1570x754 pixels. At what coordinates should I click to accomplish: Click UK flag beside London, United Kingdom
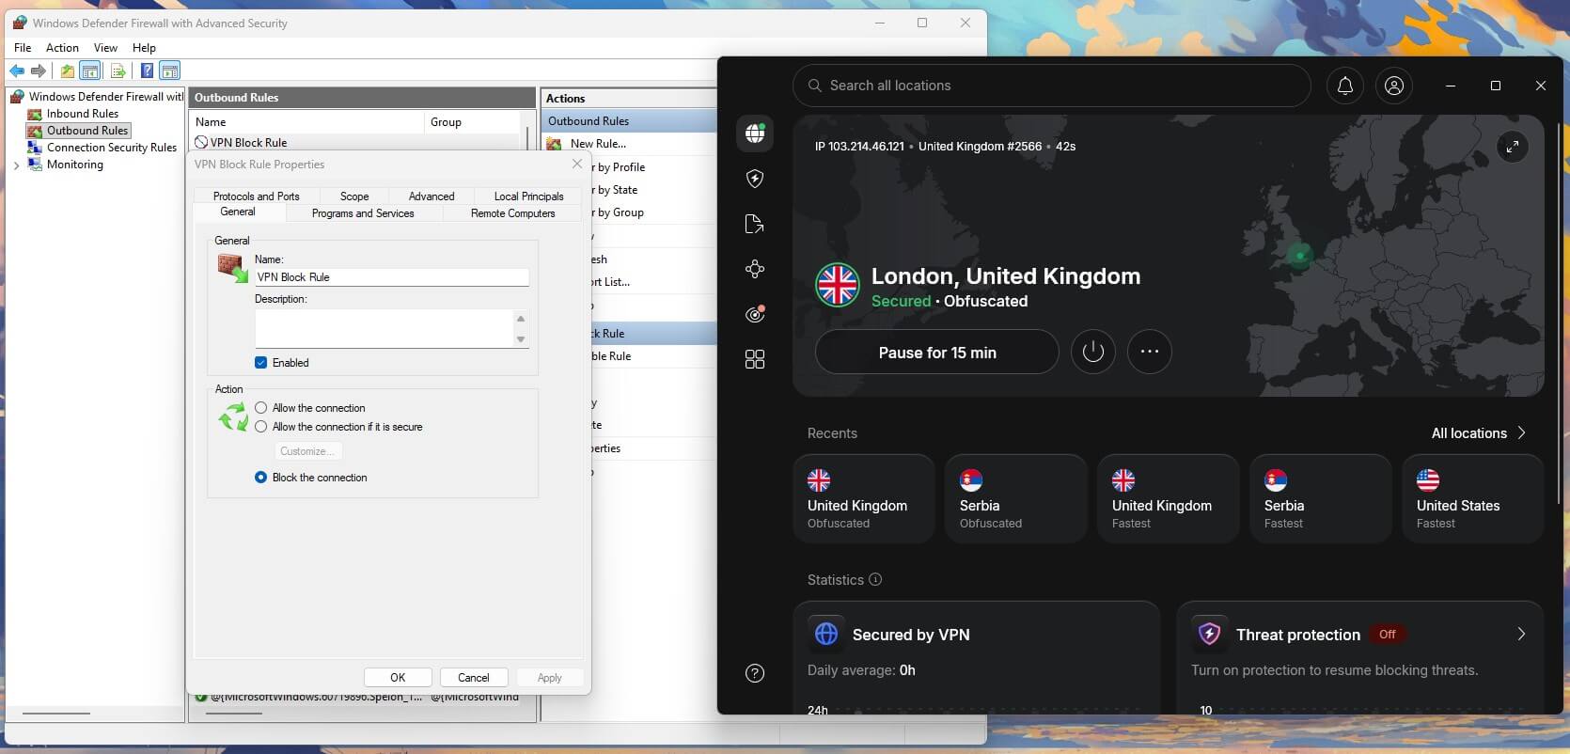(837, 285)
